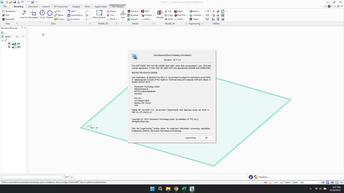This screenshot has height=193, width=344.
Task: Switch to the 3D Geometry tab
Action: pyautogui.click(x=61, y=6)
